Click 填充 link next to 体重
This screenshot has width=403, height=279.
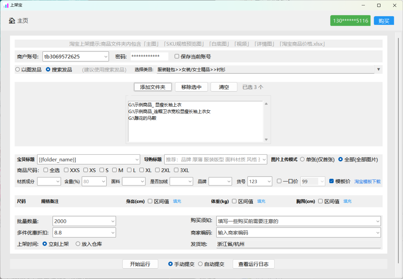261,201
